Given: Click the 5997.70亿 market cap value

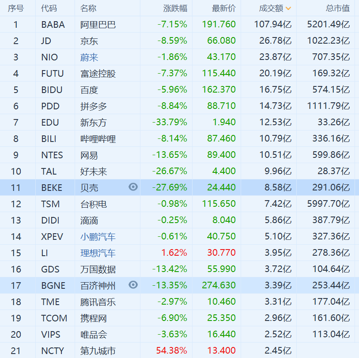Looking at the screenshot, I should (329, 204).
